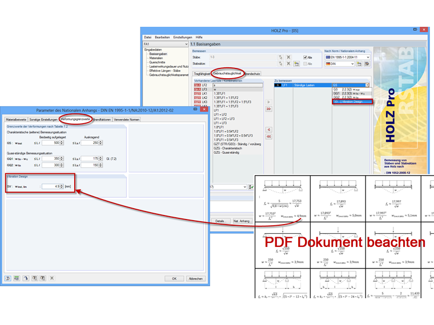Viewport: 434px width, 325px height.
Task: Click single left arrow remove load case button
Action: tap(268, 129)
